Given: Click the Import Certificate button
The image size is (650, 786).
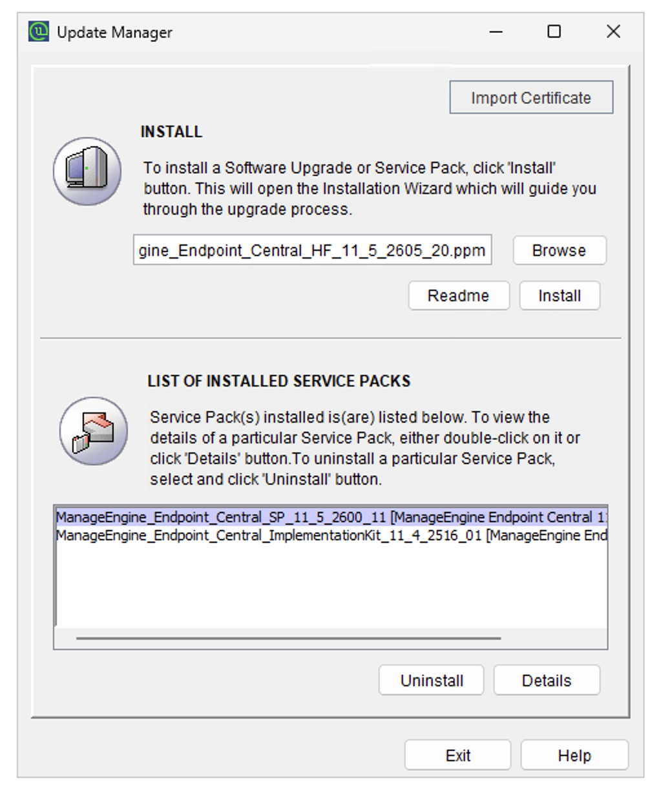Looking at the screenshot, I should coord(531,98).
